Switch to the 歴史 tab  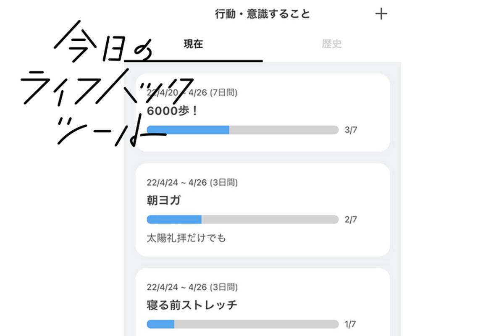332,44
